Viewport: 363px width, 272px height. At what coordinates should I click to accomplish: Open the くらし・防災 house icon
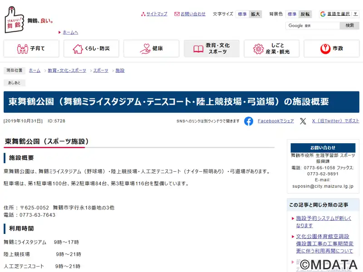coord(78,49)
